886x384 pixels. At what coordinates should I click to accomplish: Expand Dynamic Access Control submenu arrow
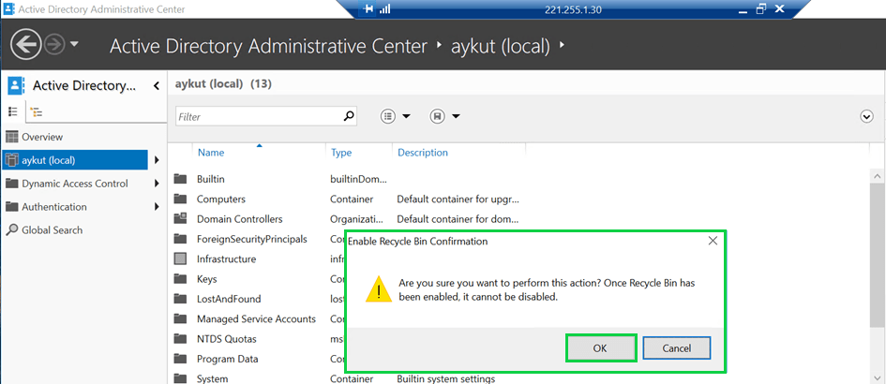[156, 184]
